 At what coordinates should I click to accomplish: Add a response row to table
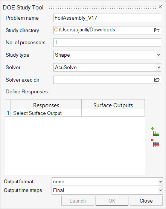point(155,132)
